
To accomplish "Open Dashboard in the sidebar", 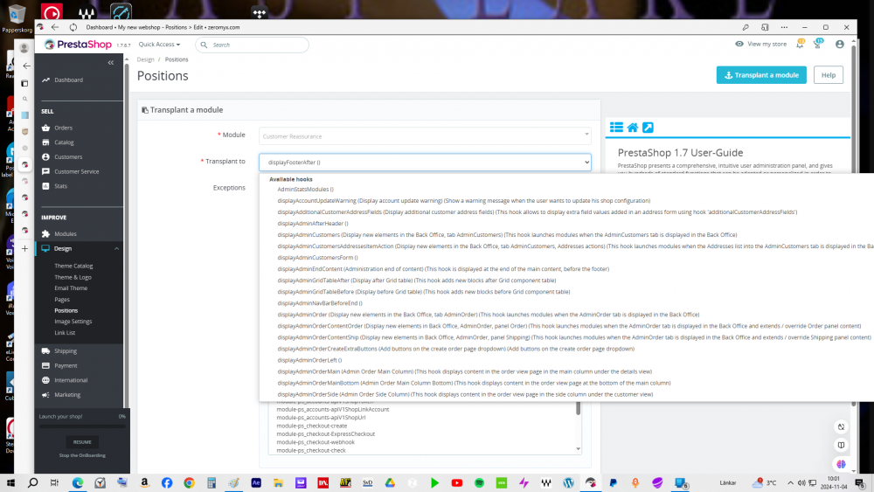I will pyautogui.click(x=68, y=80).
